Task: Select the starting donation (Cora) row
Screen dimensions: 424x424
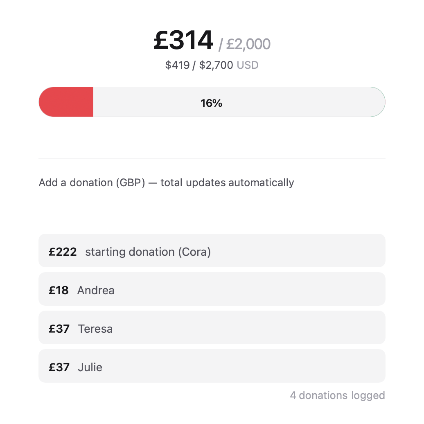Action: (212, 250)
